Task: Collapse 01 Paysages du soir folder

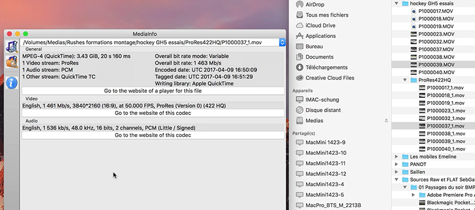Action: (405, 188)
